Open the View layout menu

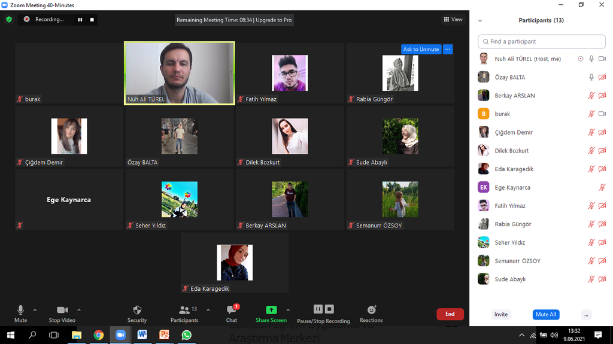click(453, 19)
